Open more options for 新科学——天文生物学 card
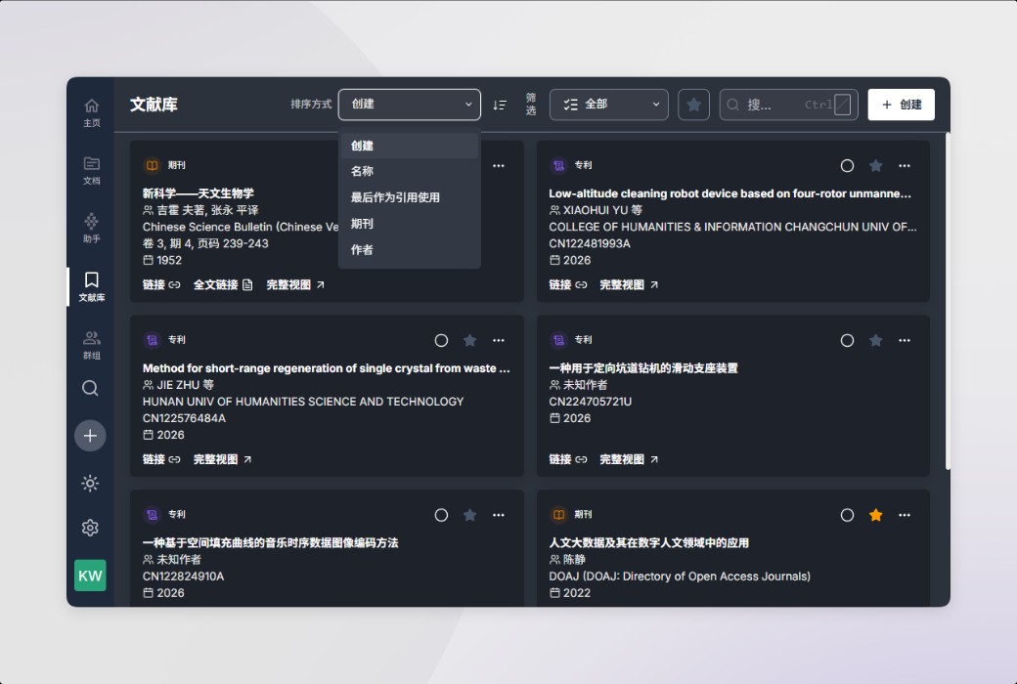This screenshot has width=1017, height=684. click(x=498, y=166)
